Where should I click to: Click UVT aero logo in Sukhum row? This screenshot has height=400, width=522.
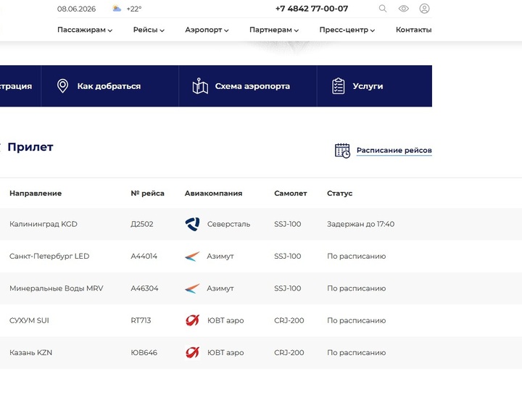192,320
